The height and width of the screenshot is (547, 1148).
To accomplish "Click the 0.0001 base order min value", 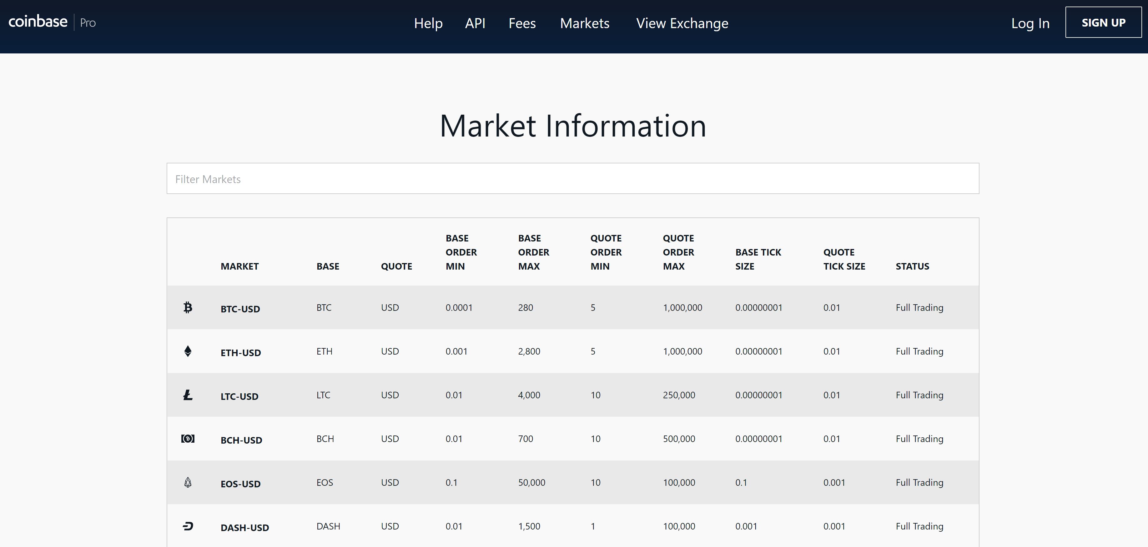I will [459, 307].
